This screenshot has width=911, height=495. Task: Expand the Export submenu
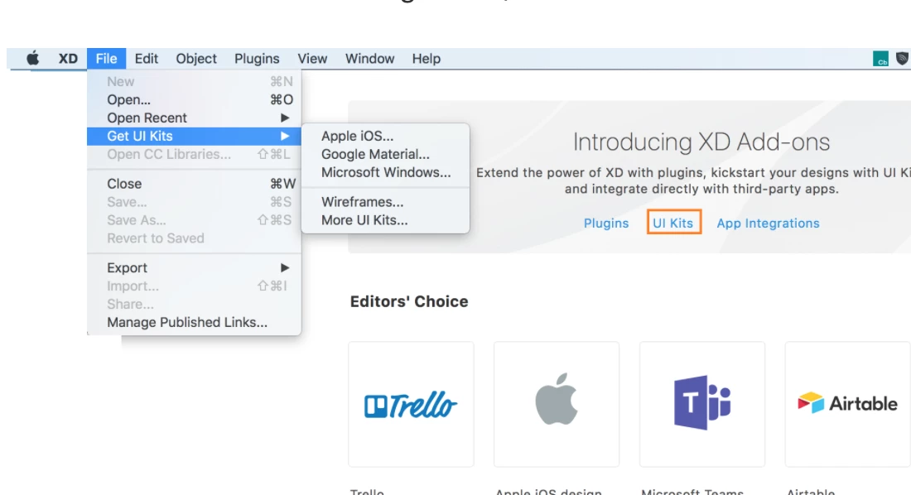click(194, 268)
